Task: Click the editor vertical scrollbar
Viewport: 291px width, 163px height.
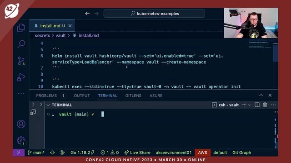Action: pyautogui.click(x=276, y=53)
